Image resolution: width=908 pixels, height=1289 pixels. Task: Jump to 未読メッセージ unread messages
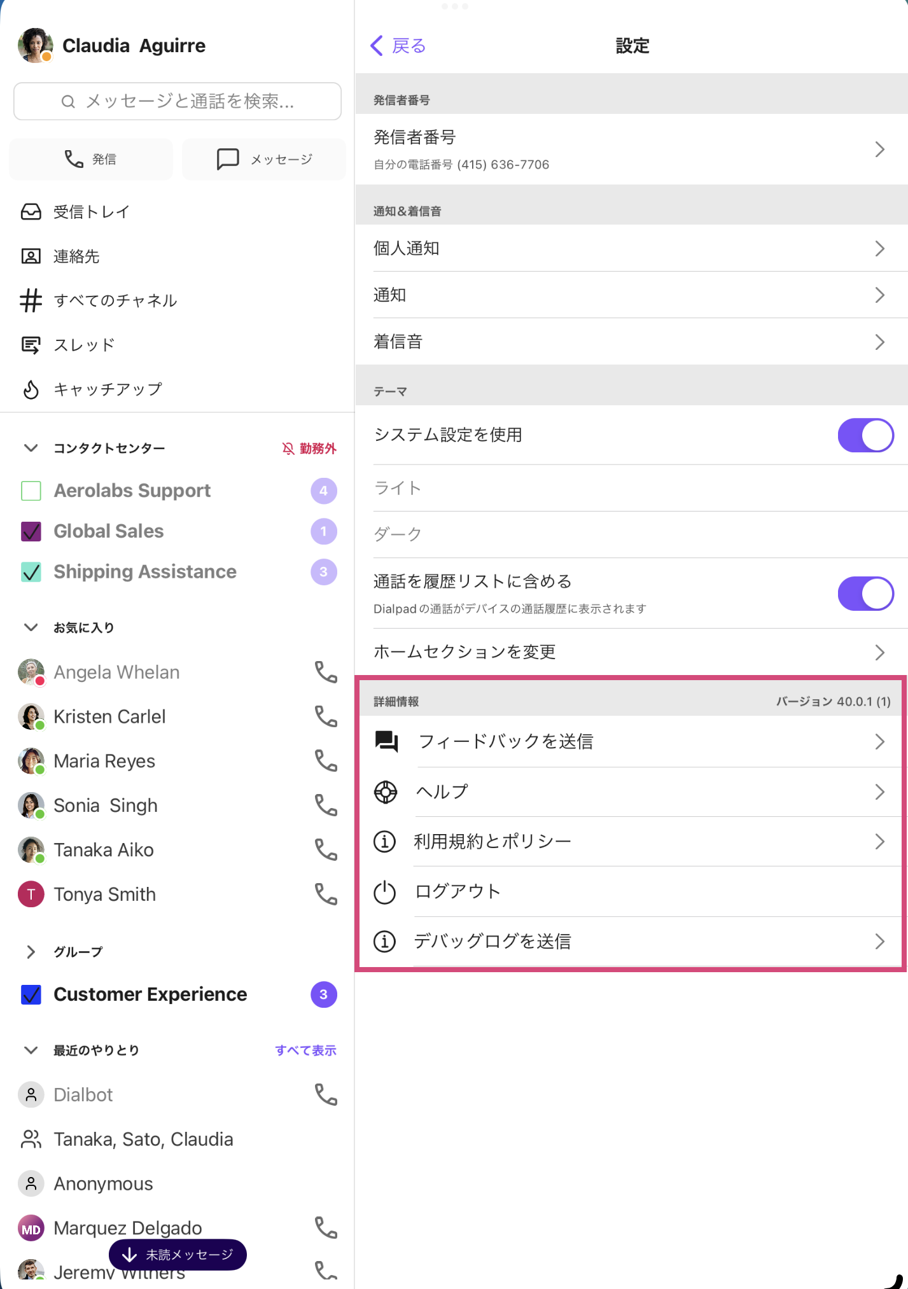178,1255
